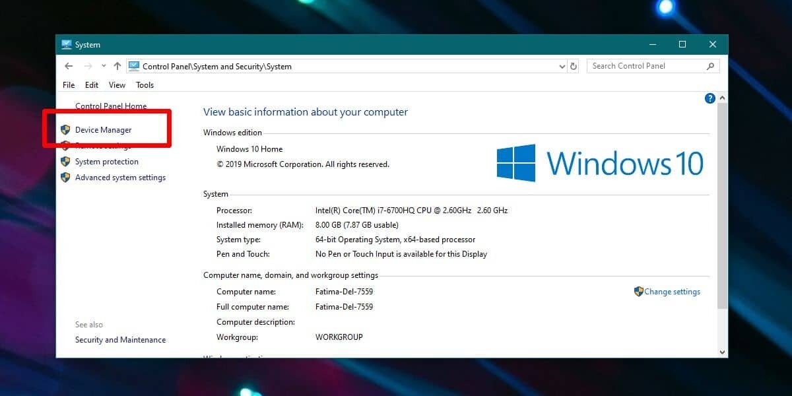Open System protection link
792x396 pixels.
coord(107,162)
